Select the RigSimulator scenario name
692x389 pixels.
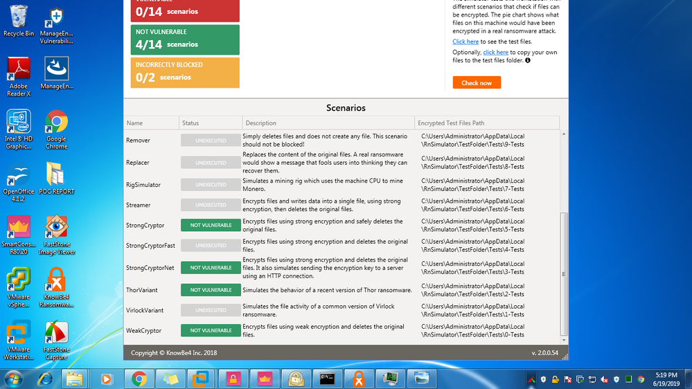coord(143,185)
